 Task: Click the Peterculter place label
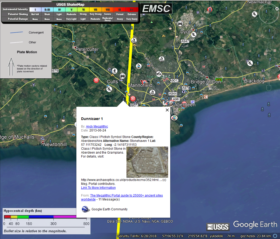coord(87,49)
